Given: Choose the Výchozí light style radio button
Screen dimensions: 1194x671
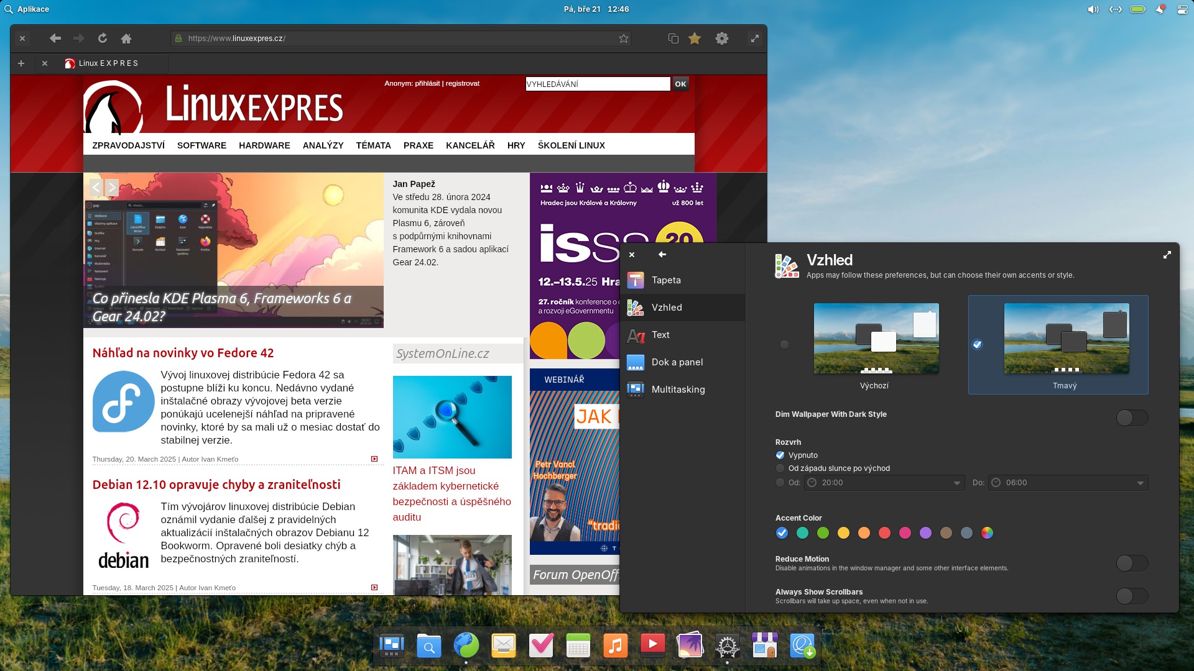Looking at the screenshot, I should coord(784,344).
